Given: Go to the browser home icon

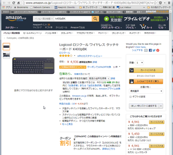Looking at the screenshot, I should 19,3.
